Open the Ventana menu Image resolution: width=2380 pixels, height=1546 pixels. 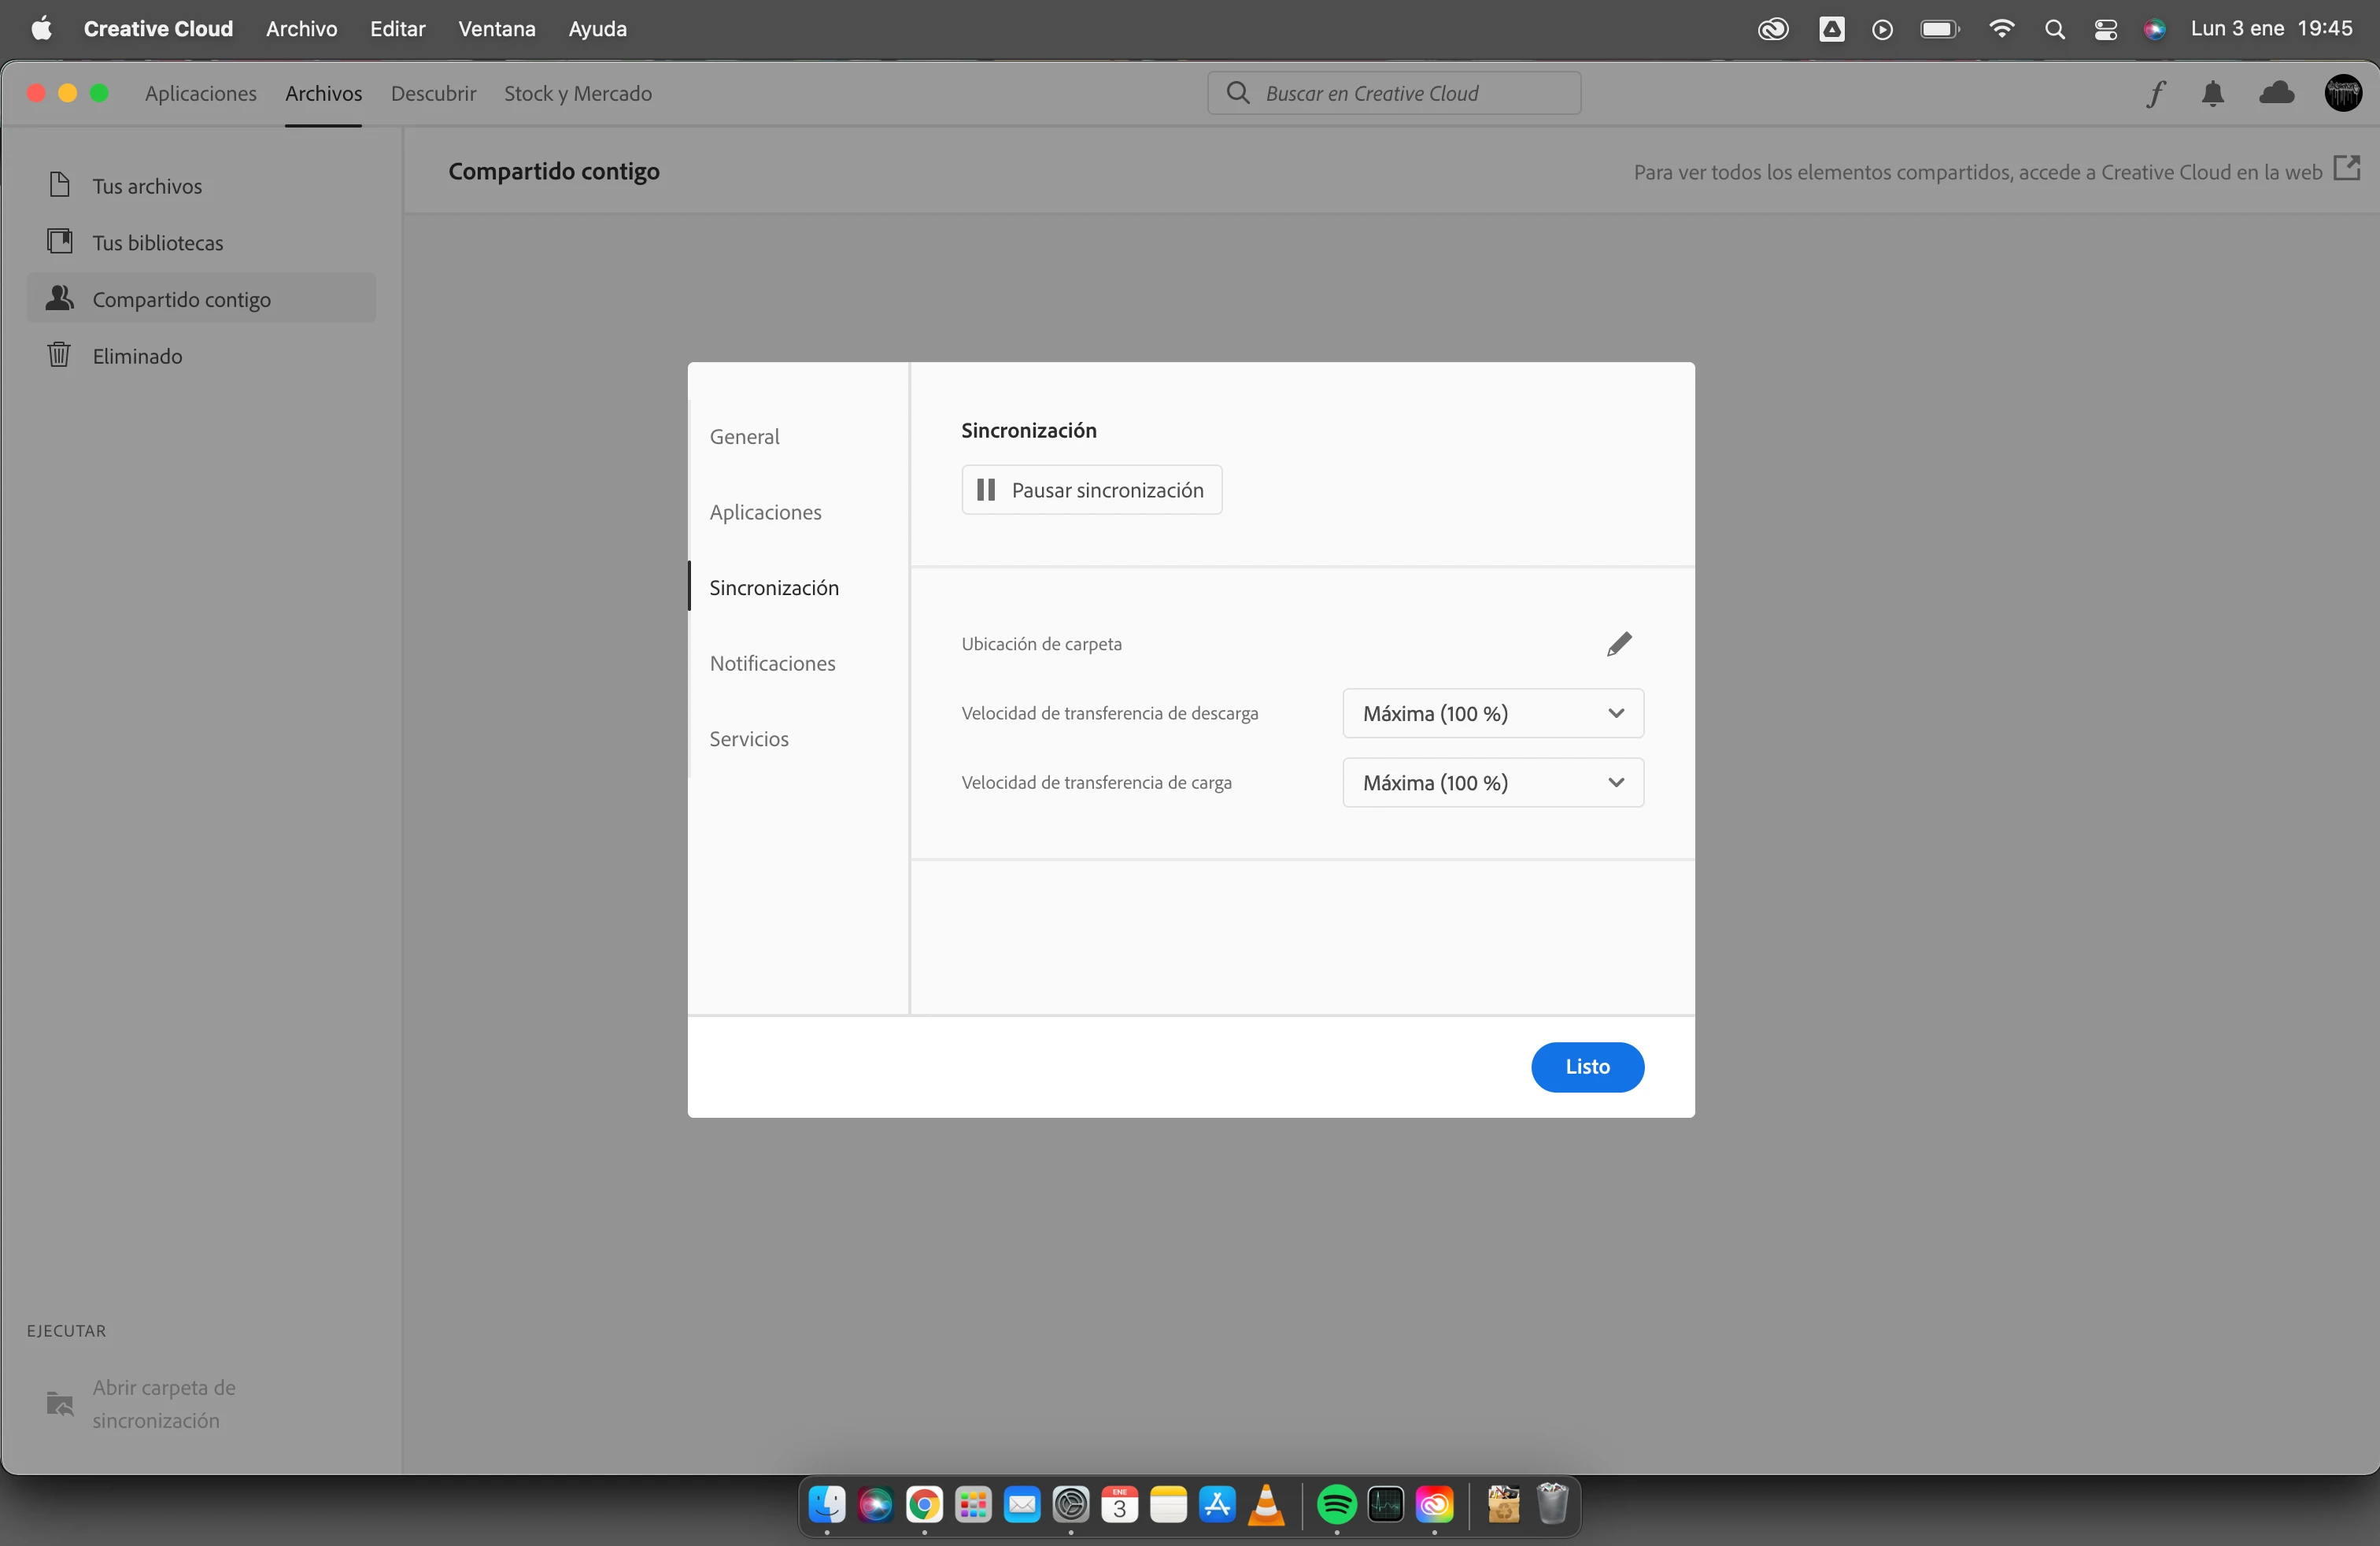pyautogui.click(x=496, y=29)
